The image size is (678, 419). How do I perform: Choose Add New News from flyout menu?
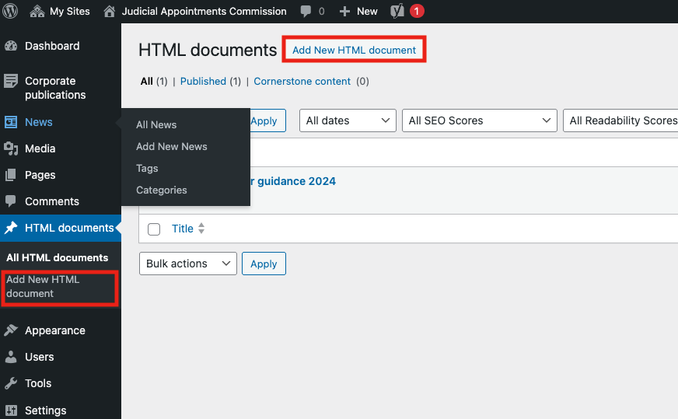(172, 146)
